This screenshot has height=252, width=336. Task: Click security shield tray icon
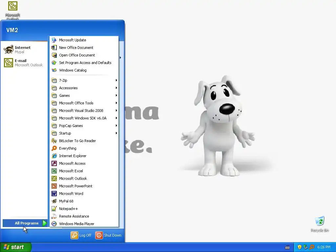pyautogui.click(x=300, y=247)
